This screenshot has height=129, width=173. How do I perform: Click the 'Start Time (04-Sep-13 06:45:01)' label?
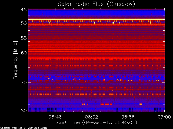pos(96,123)
